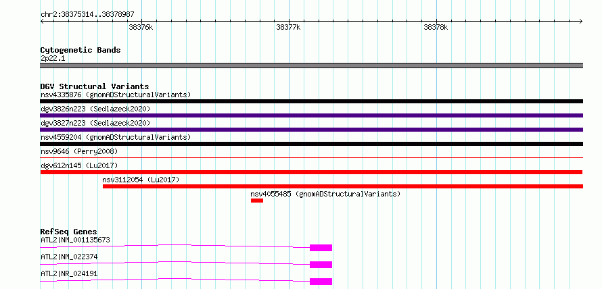Click purple bar of variant dgv3826n223
602x289 pixels.
click(x=311, y=115)
